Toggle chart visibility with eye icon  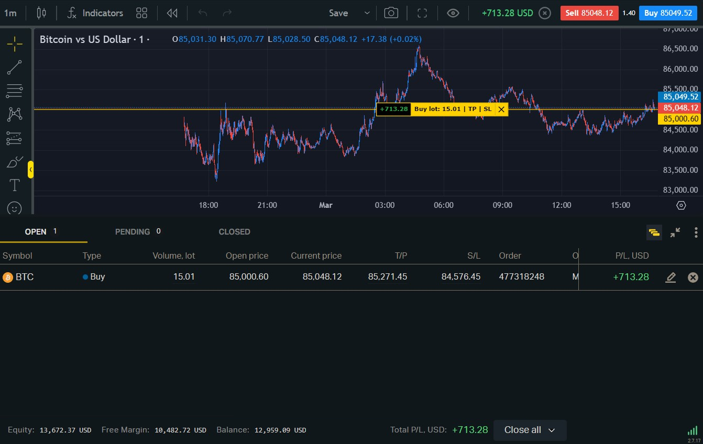453,13
